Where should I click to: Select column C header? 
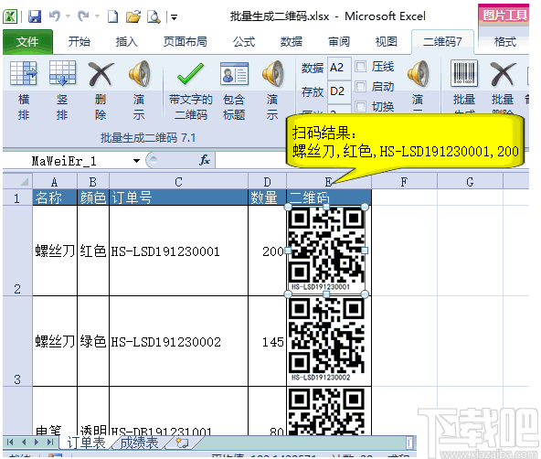click(178, 181)
